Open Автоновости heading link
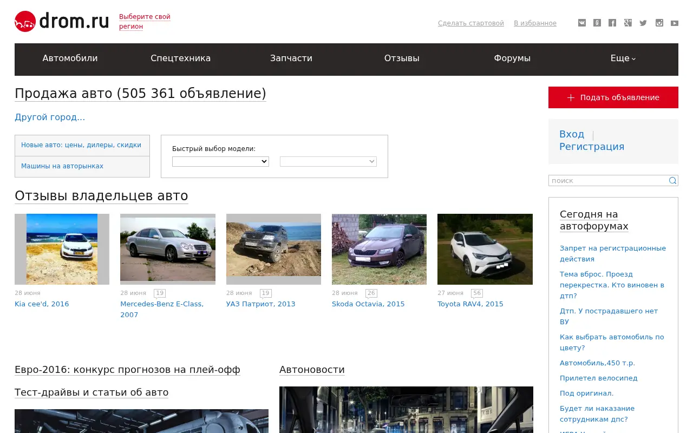This screenshot has height=433, width=693. click(312, 370)
